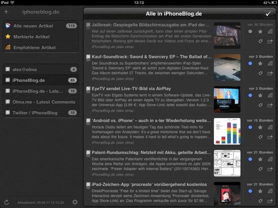Tag the Android vs. iPhone article
Image resolution: width=278 pixels, height=208 pixels.
(260, 137)
